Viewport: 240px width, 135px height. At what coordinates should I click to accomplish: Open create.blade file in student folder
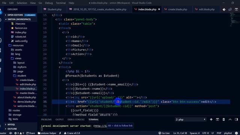[x=28, y=80]
